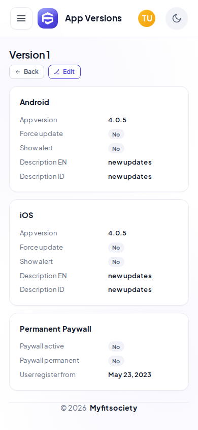
Task: Select the Android app version value 4.0.5
Action: click(x=117, y=120)
